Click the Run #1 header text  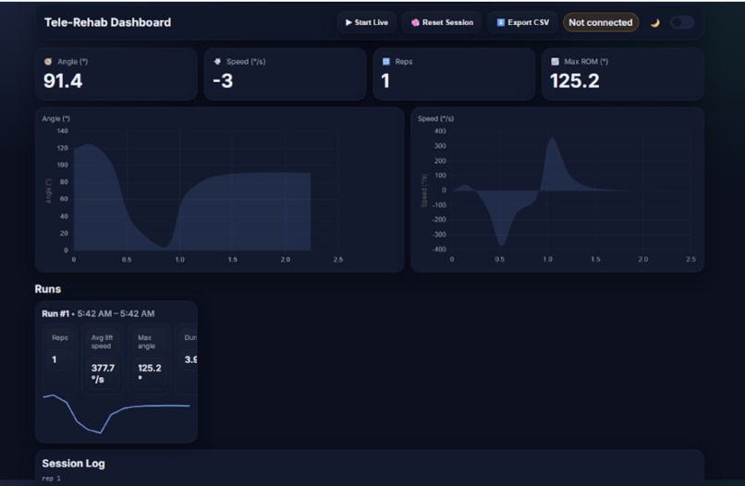[x=98, y=313]
